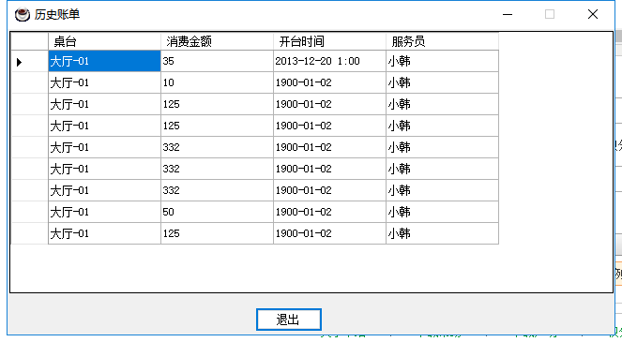Select the highlighted 大厅-01 cell in first row
The image size is (622, 342).
(x=104, y=62)
